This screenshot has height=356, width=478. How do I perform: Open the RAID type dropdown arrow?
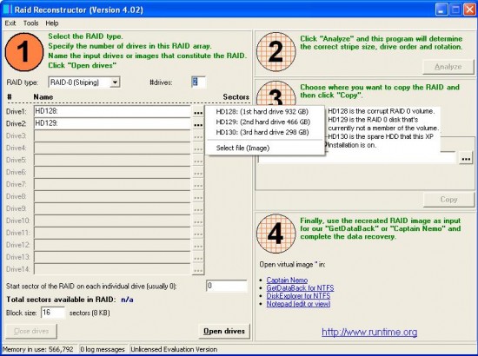(115, 82)
